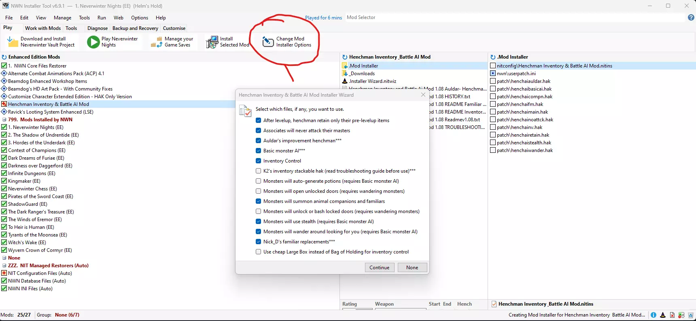Select Wyvern Crown of Cormyr (EE) row

point(40,250)
